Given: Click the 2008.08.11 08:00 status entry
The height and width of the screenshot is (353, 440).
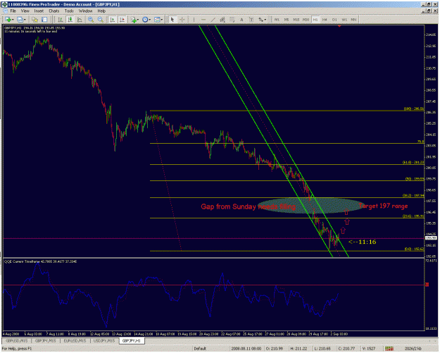Looking at the screenshot, I should click(246, 349).
